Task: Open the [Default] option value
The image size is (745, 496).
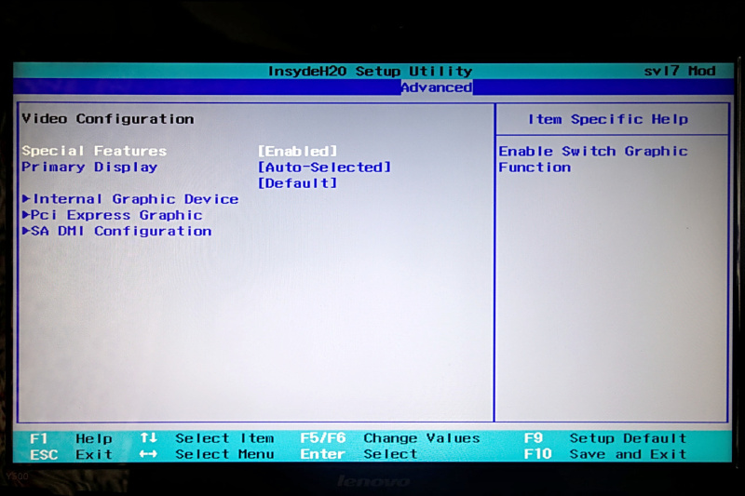Action: tap(297, 183)
